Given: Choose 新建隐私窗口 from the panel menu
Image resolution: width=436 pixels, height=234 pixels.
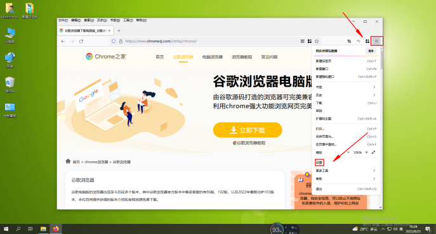Looking at the screenshot, I should tap(346, 77).
